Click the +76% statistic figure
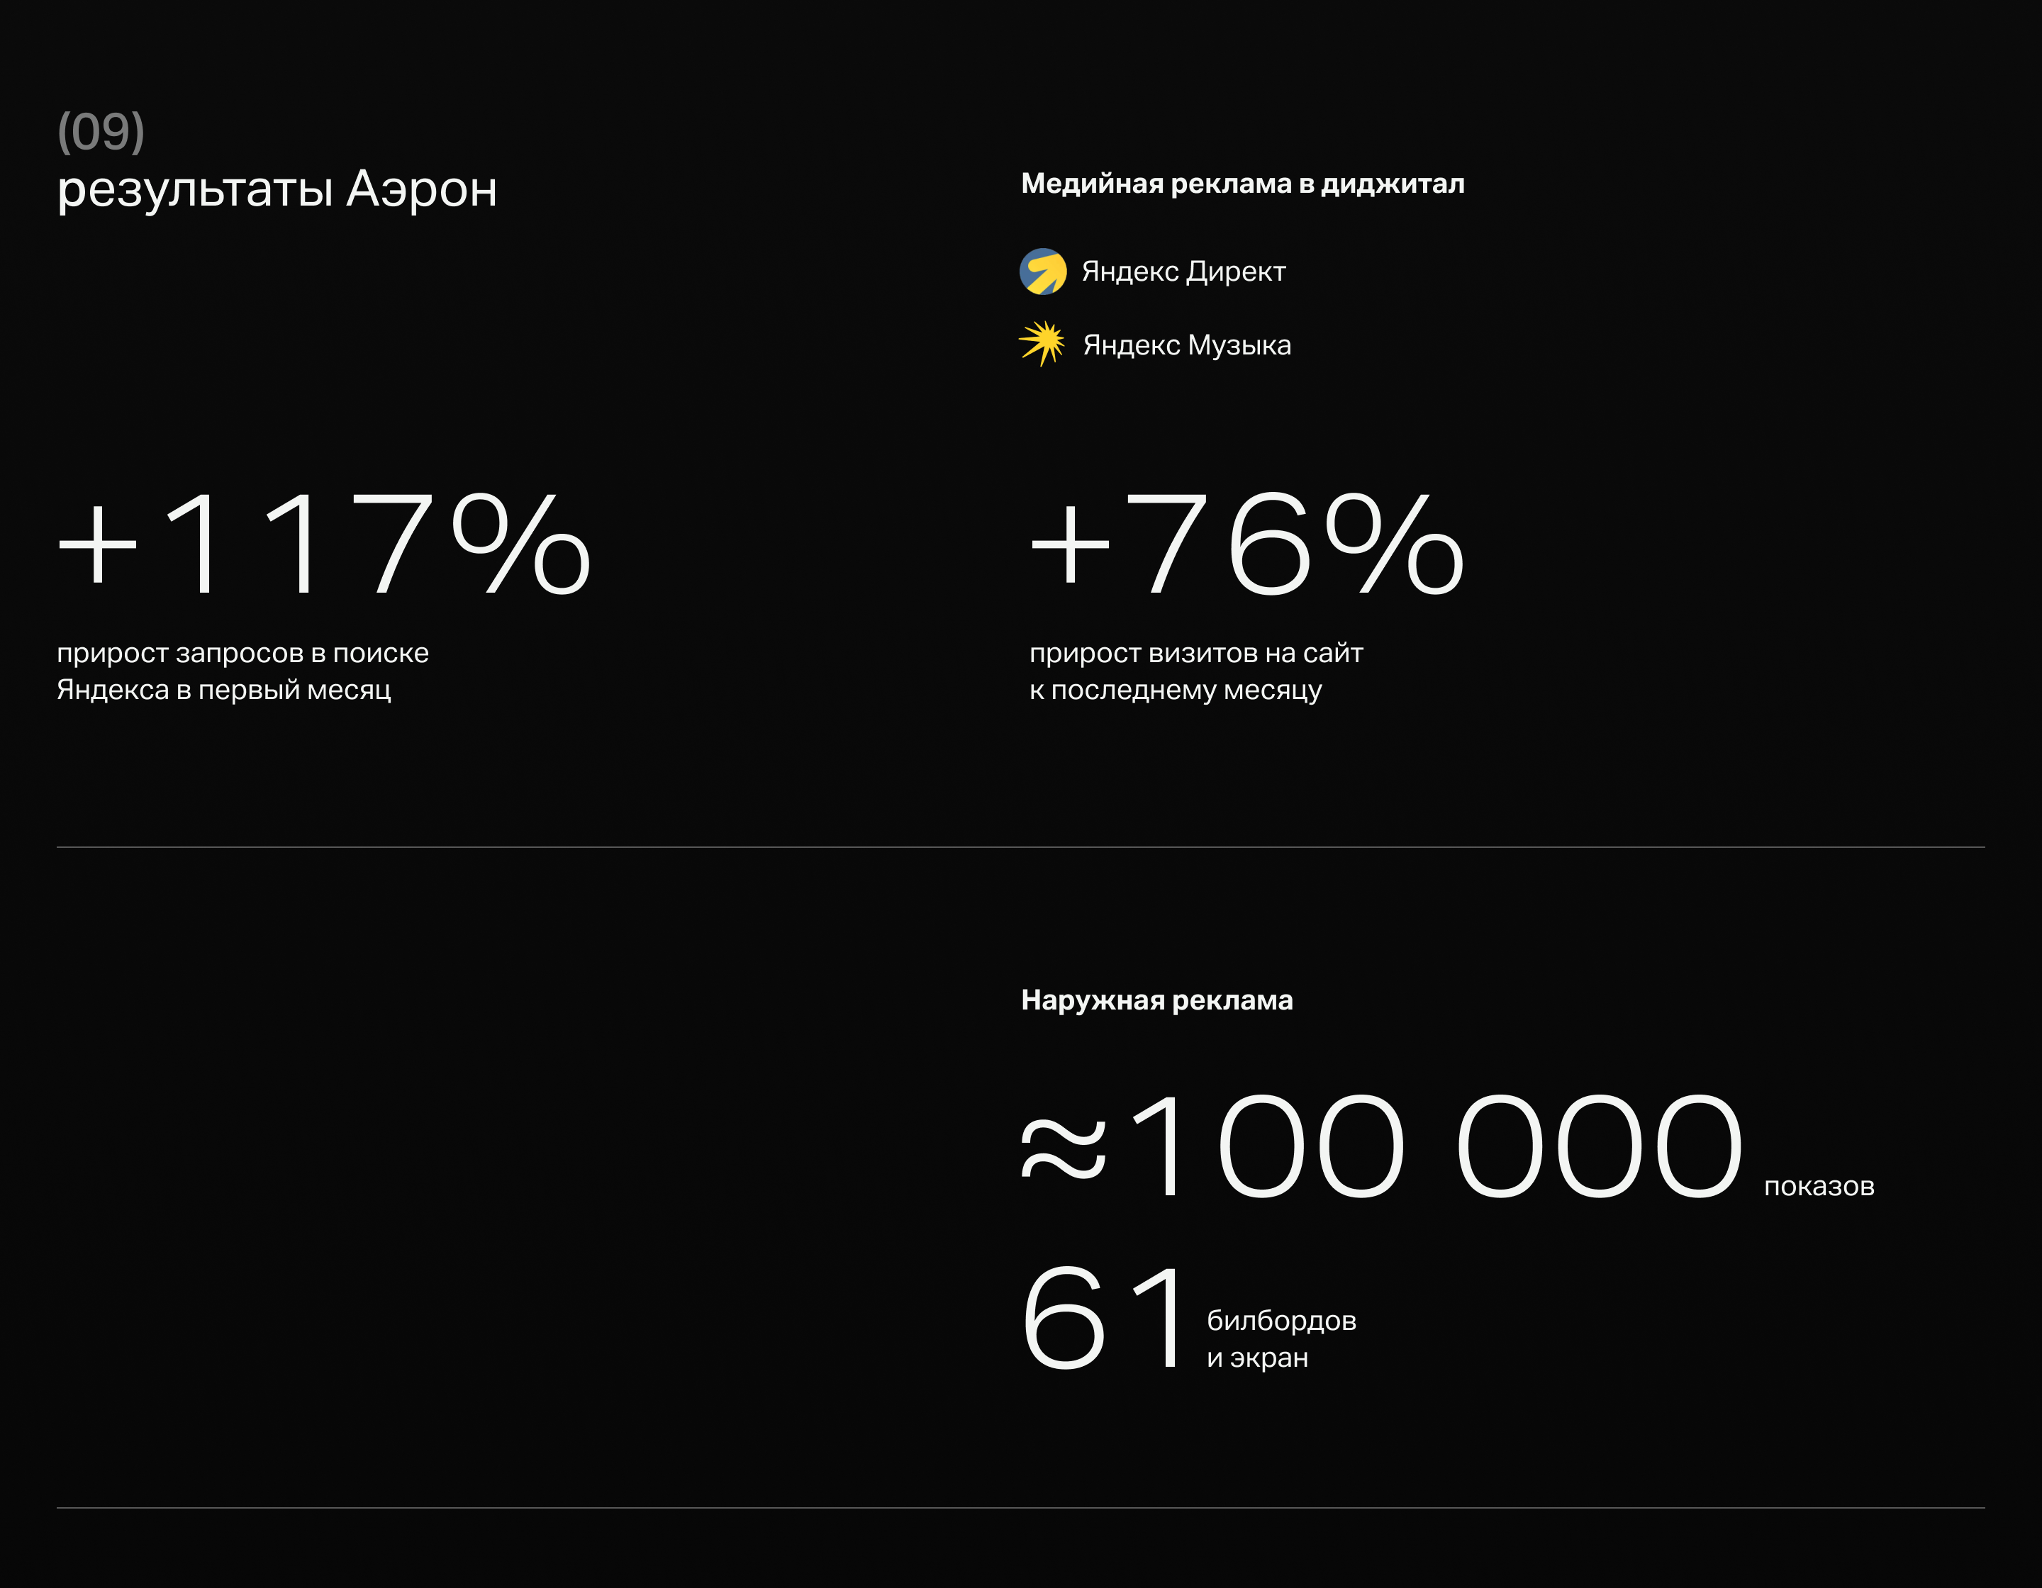Viewport: 2042px width, 1588px height. (x=1246, y=544)
